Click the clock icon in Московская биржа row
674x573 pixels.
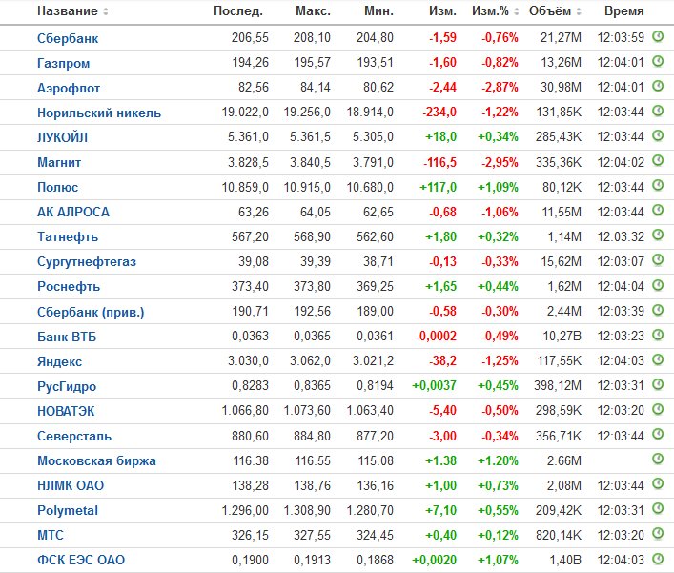(658, 460)
